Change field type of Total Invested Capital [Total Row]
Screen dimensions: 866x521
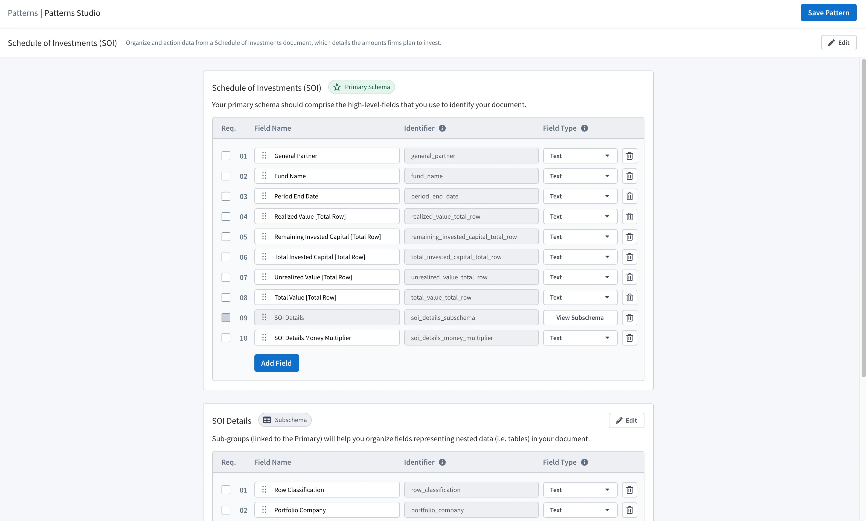pos(580,257)
